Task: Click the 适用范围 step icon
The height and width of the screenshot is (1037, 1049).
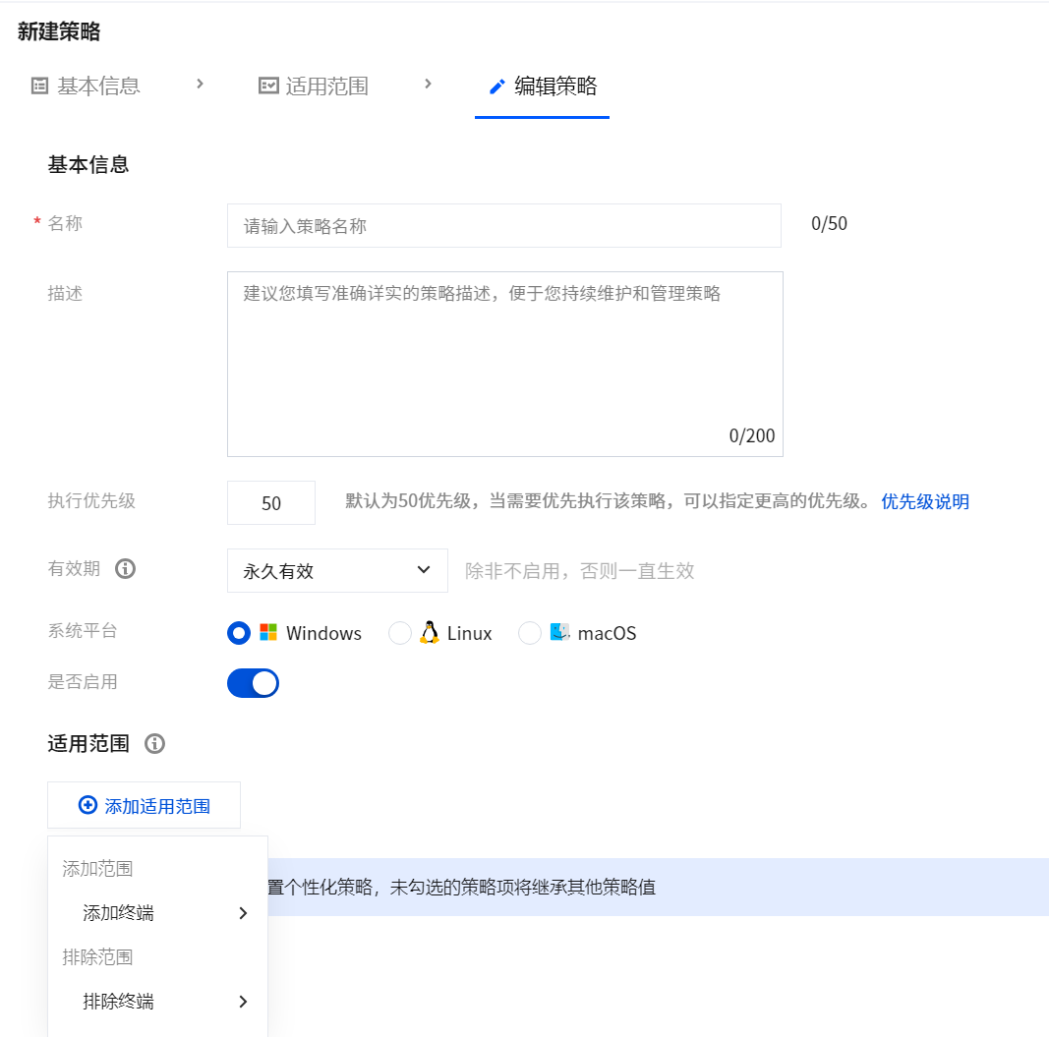Action: 268,86
